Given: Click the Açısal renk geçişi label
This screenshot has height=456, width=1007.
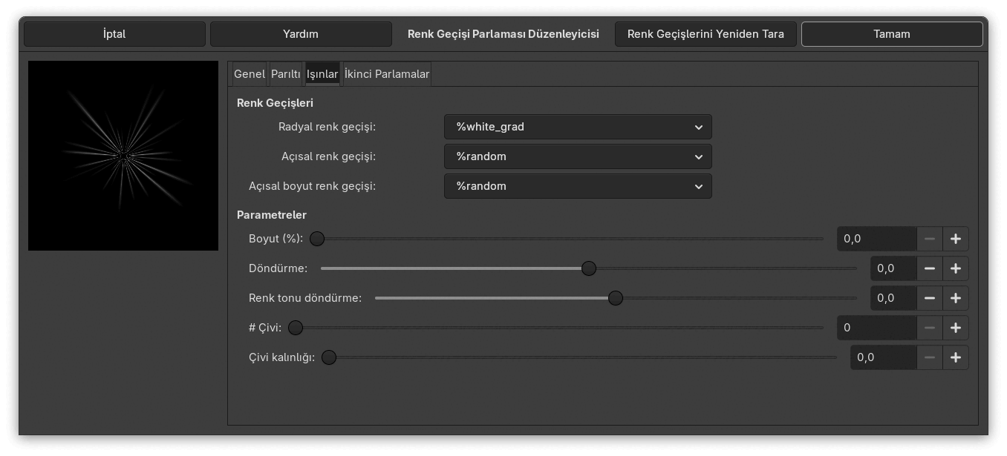Looking at the screenshot, I should 328,156.
